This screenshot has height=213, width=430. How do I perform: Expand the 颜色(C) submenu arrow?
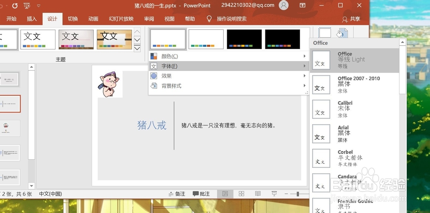(x=304, y=56)
